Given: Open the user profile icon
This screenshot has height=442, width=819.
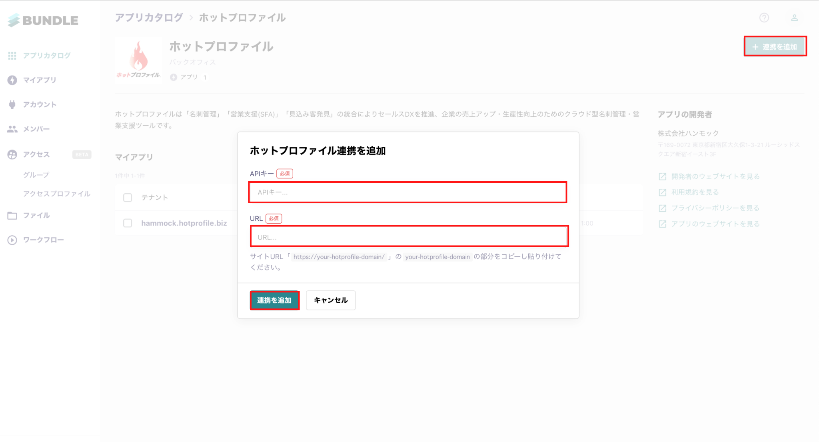Looking at the screenshot, I should (795, 18).
